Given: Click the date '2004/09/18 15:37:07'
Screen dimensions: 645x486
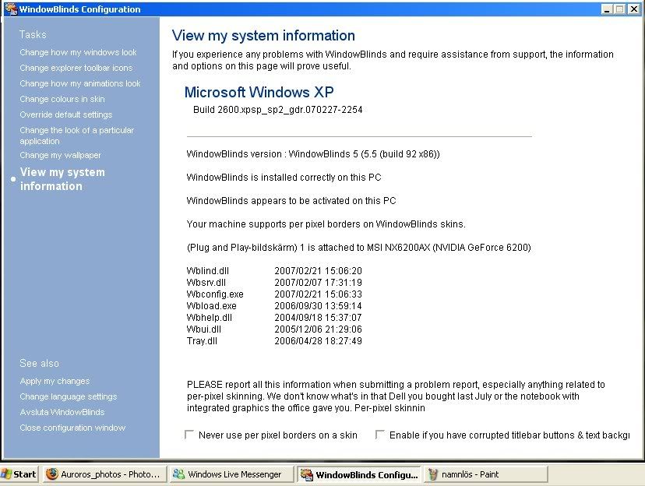Looking at the screenshot, I should (x=319, y=318).
